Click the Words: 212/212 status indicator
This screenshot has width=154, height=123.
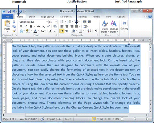[28, 119]
